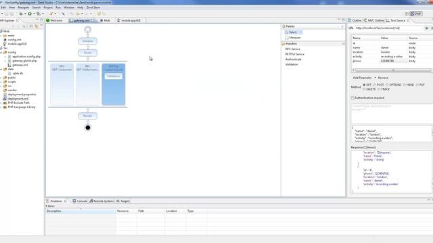
Task: Choose the Select tool in the Palette
Action: click(293, 32)
